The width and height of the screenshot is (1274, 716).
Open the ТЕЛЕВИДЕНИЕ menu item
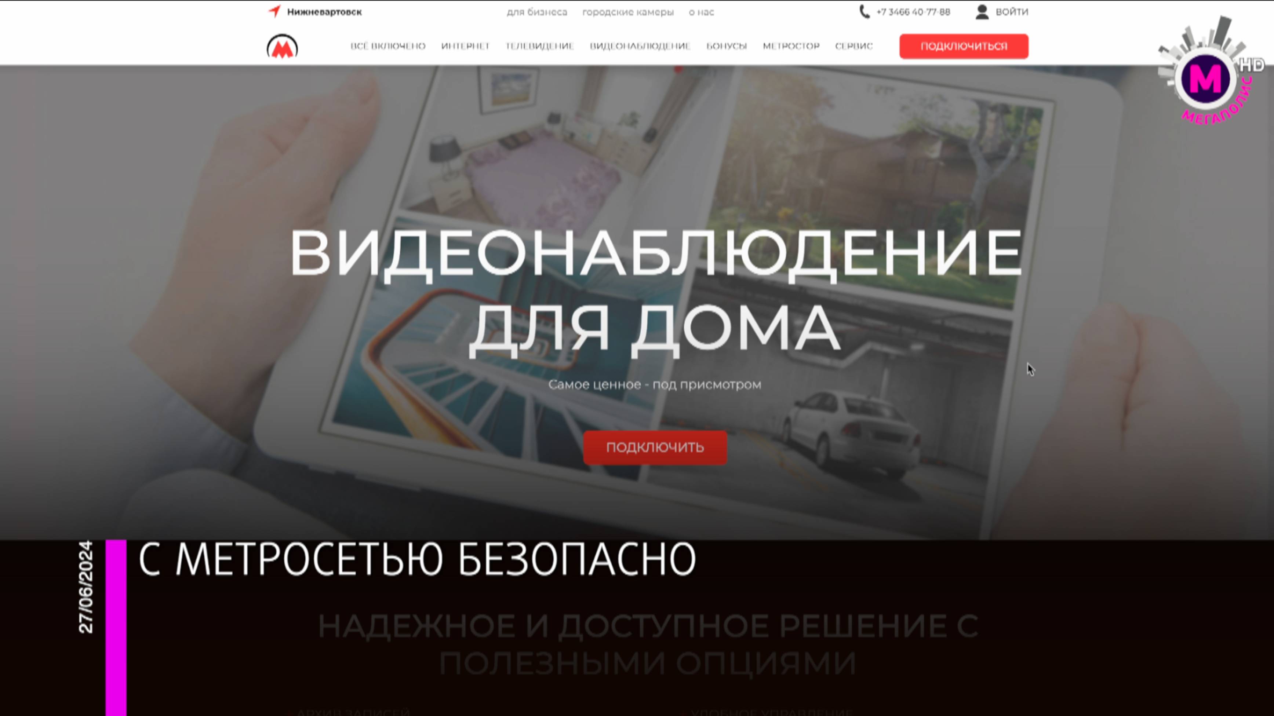coord(539,46)
